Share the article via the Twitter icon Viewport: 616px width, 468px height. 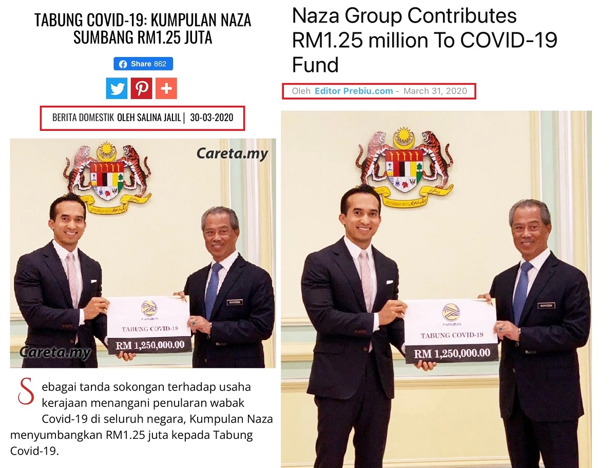pyautogui.click(x=117, y=88)
